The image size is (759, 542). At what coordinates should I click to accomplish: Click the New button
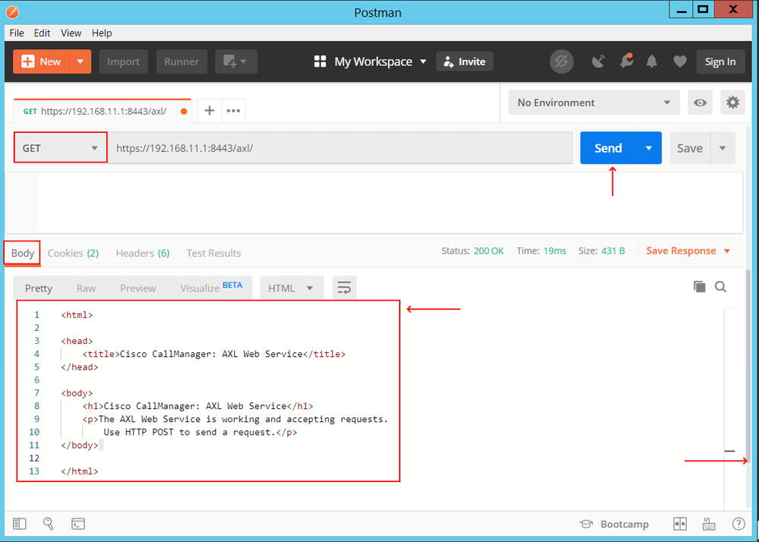click(x=42, y=61)
